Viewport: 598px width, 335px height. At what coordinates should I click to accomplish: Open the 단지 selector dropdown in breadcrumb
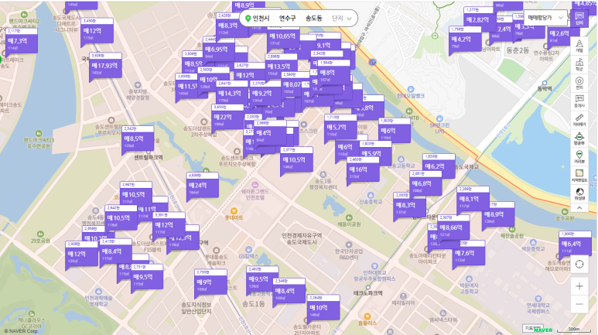pyautogui.click(x=341, y=19)
